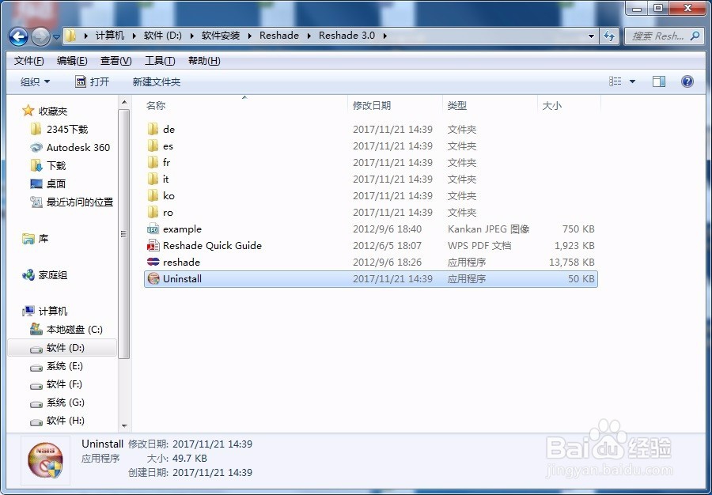Open the 查看(V) menu
Image resolution: width=712 pixels, height=495 pixels.
[116, 61]
